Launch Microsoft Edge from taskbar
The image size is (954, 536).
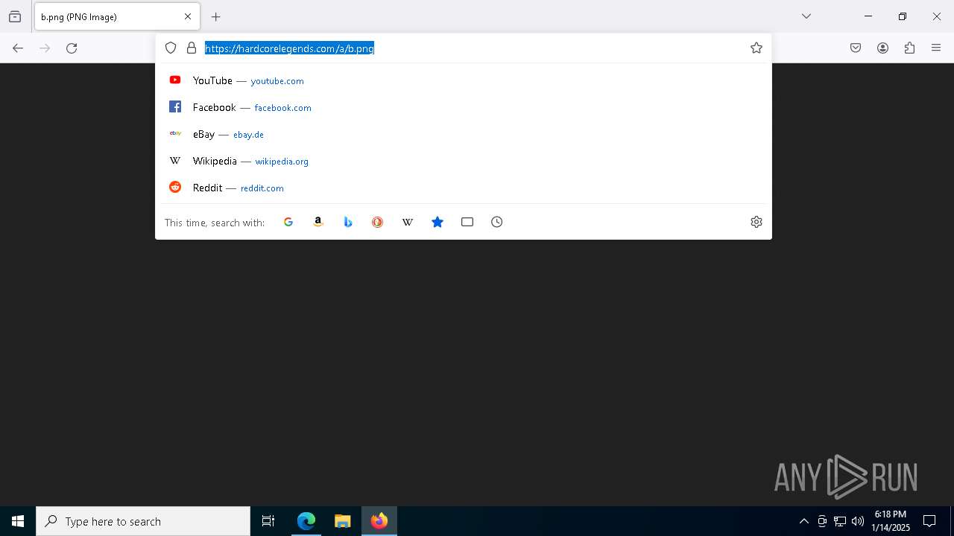(x=306, y=521)
